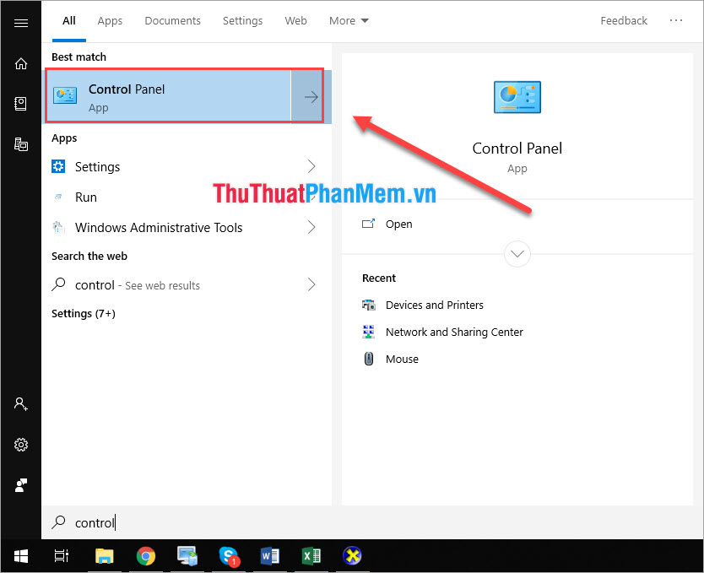
Task: Click the hamburger menu at top of sidebar
Action: (x=21, y=23)
